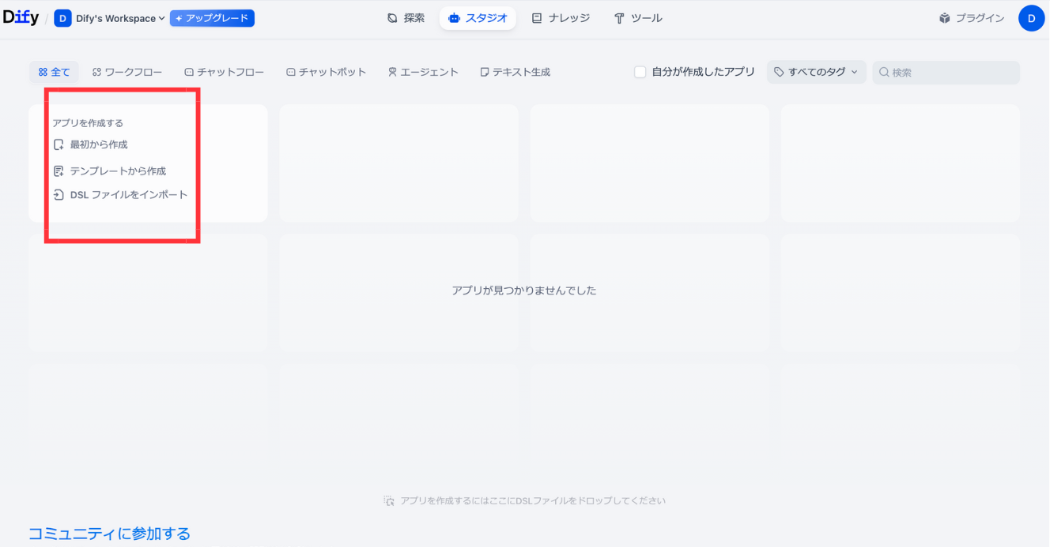Click the テンプレートから作成 template icon
The height and width of the screenshot is (547, 1050).
click(x=59, y=171)
